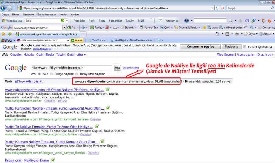Image resolution: width=275 pixels, height=163 pixels.
Task: Open the 'Görünüm' menu
Action: 29,14
